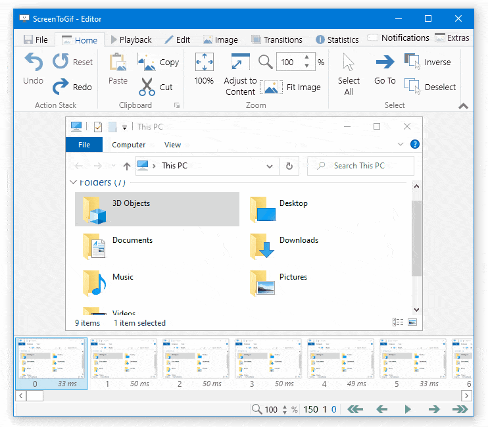This screenshot has height=427, width=488.
Task: Click the Paste clipboard icon
Action: (x=118, y=62)
